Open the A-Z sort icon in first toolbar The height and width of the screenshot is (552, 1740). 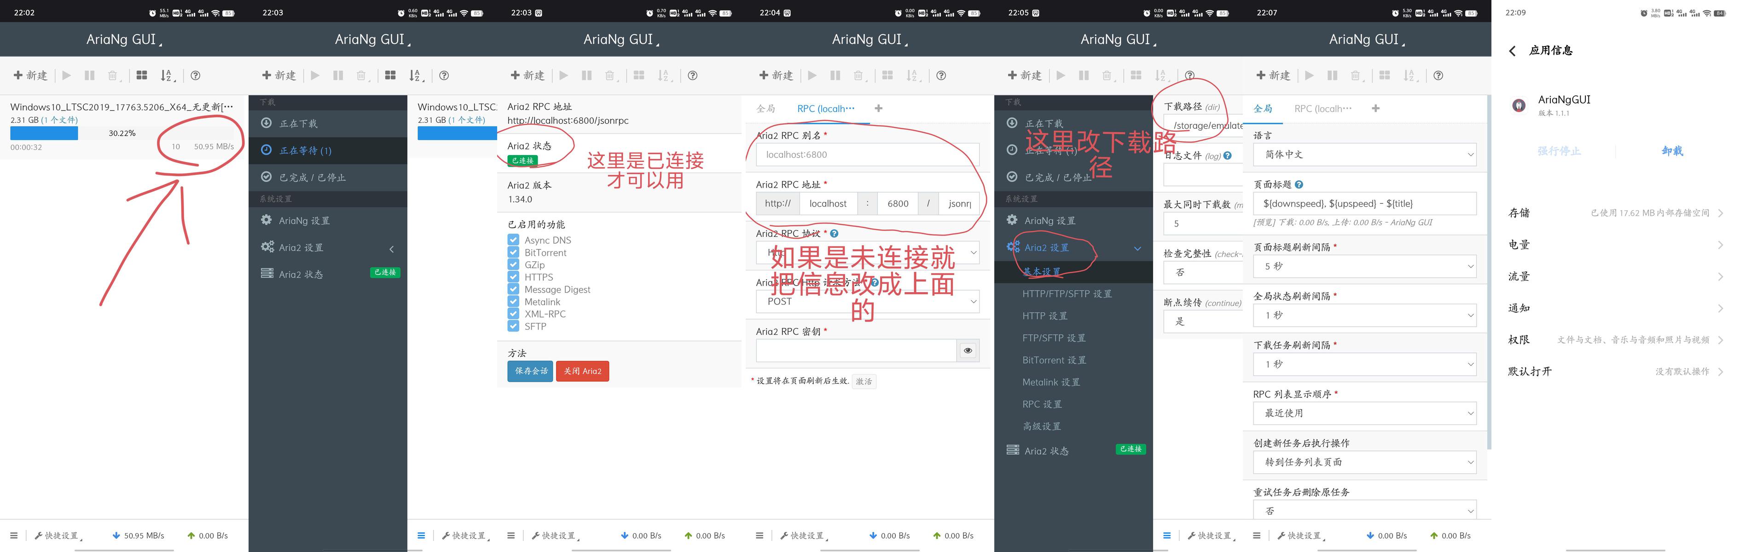tap(167, 75)
